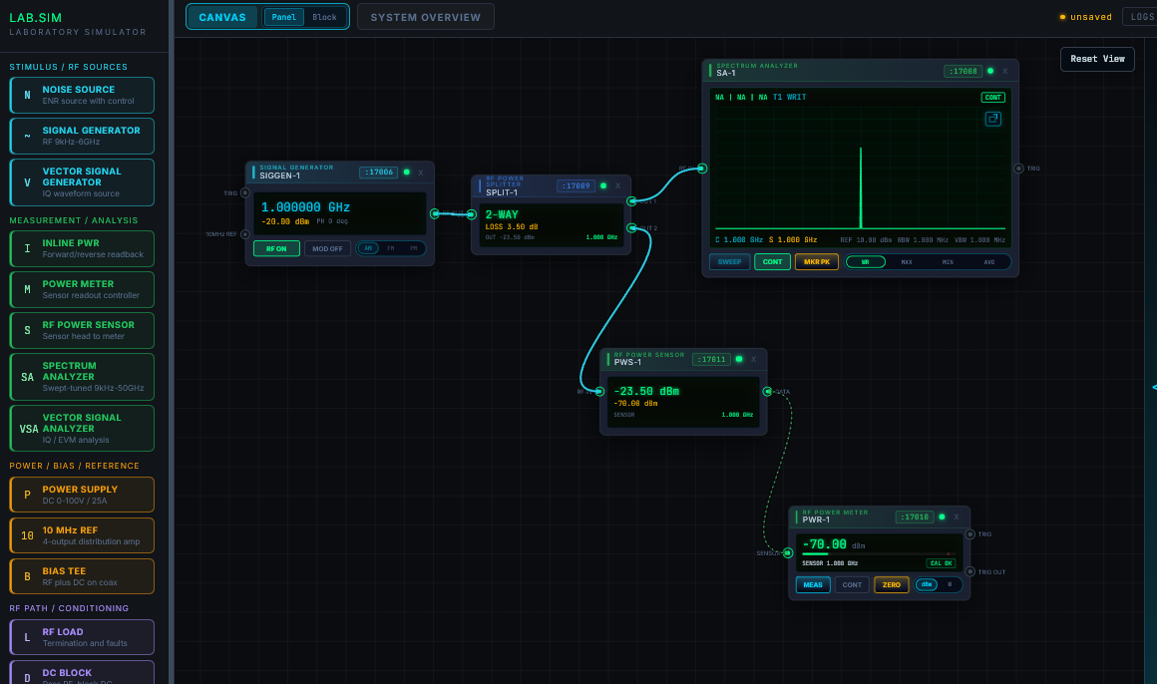Click SWEEP button on SA-1

730,262
